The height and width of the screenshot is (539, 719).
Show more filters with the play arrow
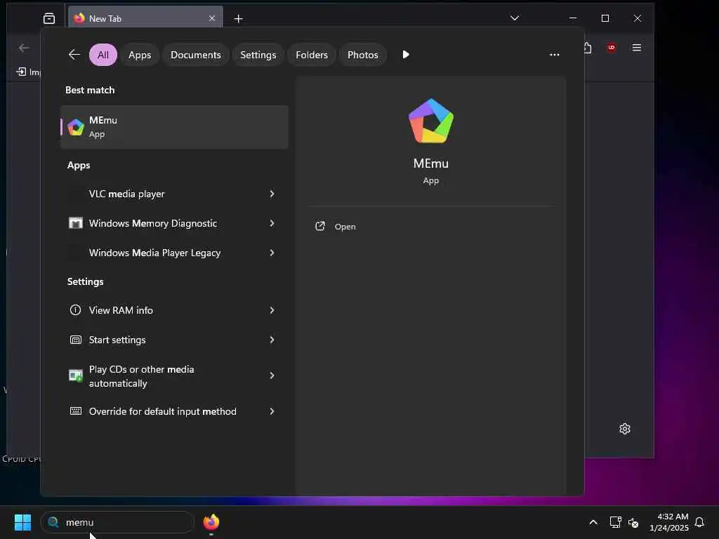(406, 55)
